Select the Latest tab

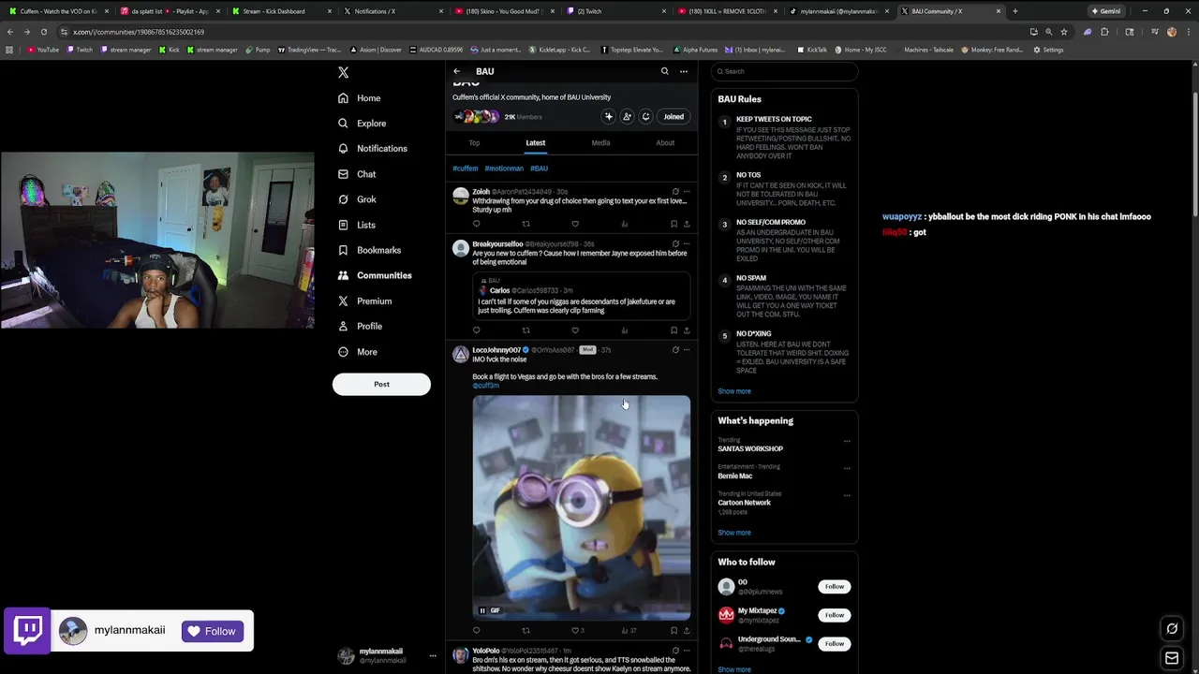[536, 143]
